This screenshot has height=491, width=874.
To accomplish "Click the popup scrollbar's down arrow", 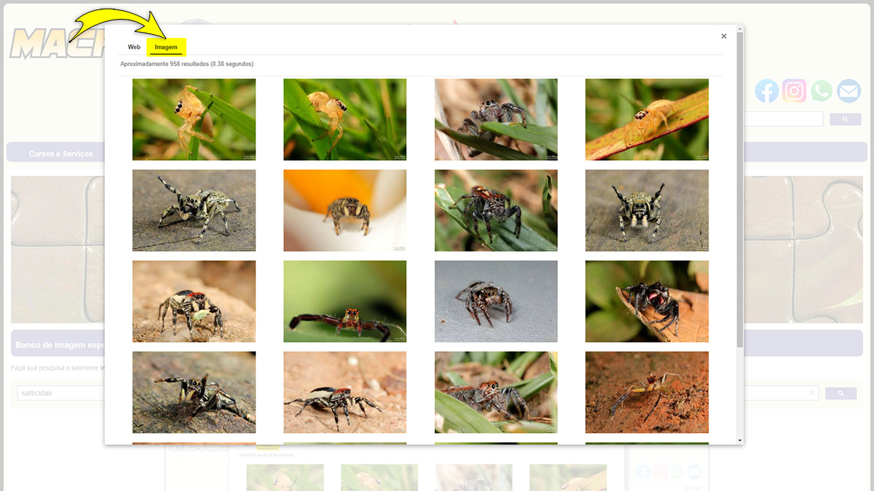I will (740, 440).
